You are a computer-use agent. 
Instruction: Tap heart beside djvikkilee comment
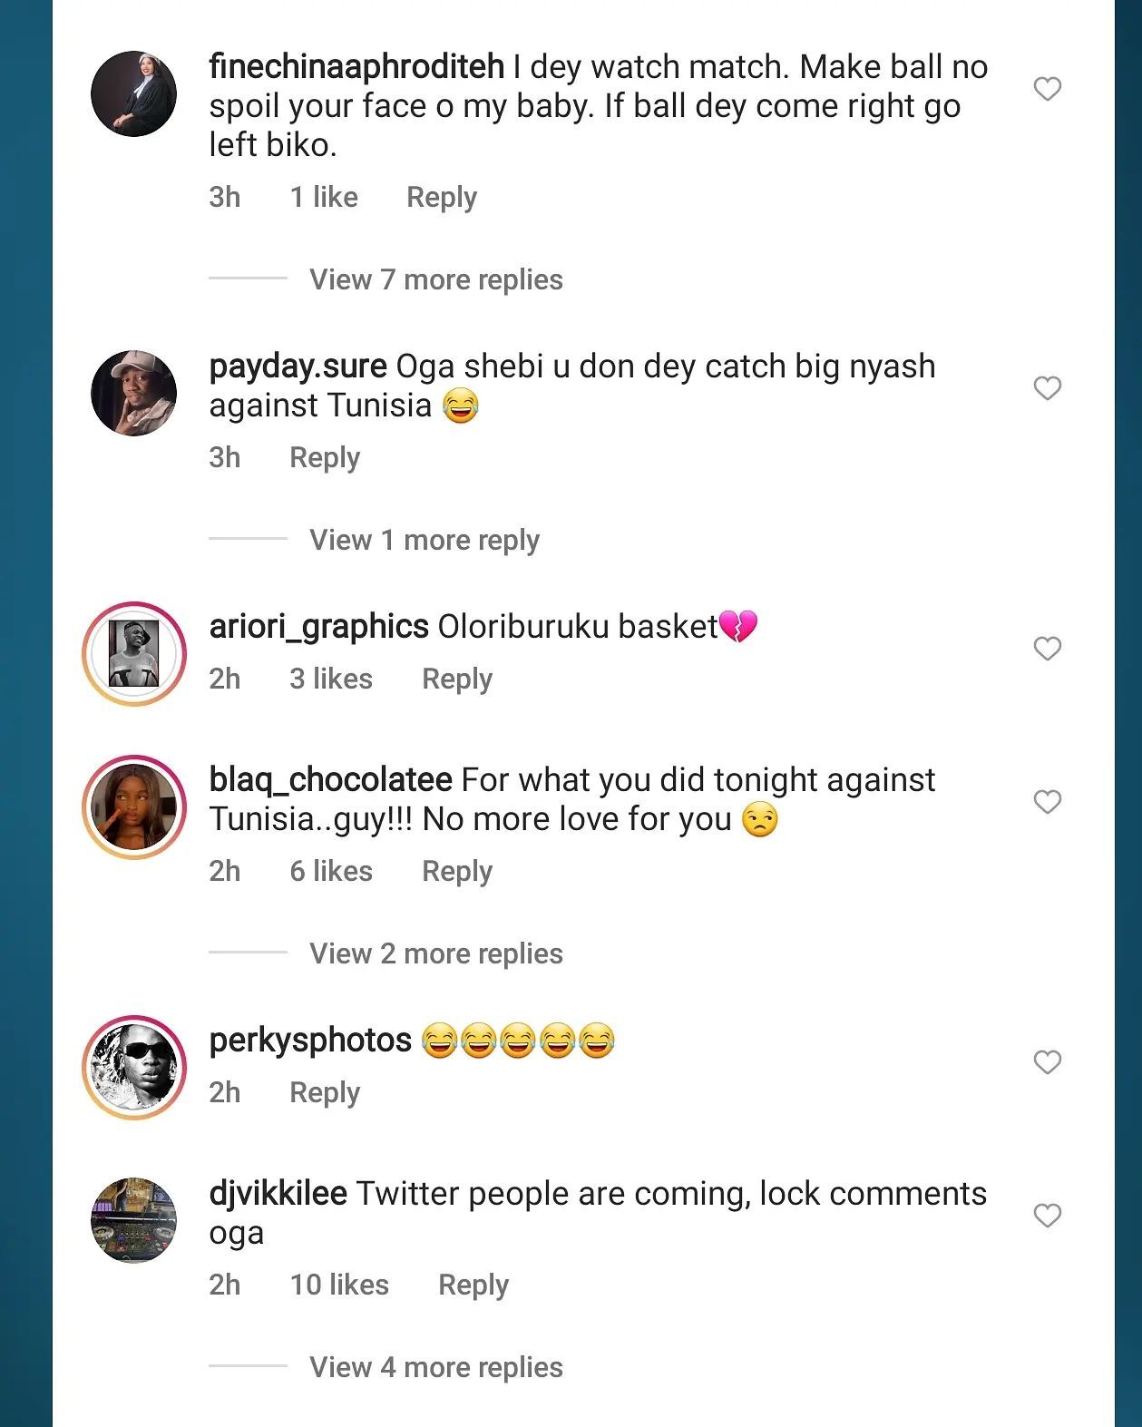tap(1048, 1216)
